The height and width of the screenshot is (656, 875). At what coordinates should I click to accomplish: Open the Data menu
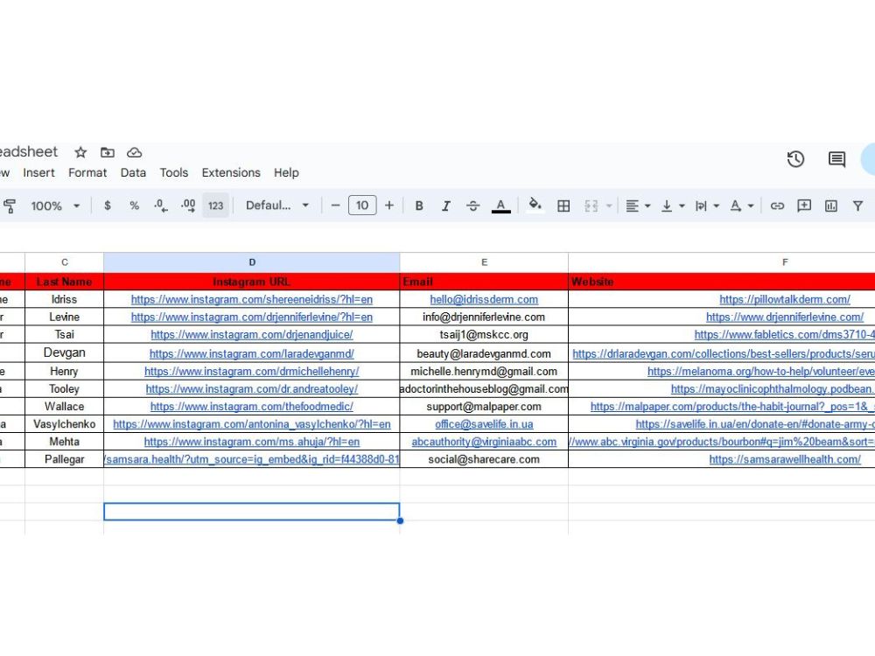pyautogui.click(x=133, y=173)
